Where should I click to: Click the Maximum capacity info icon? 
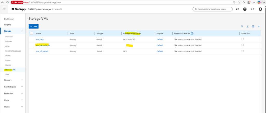(192, 33)
